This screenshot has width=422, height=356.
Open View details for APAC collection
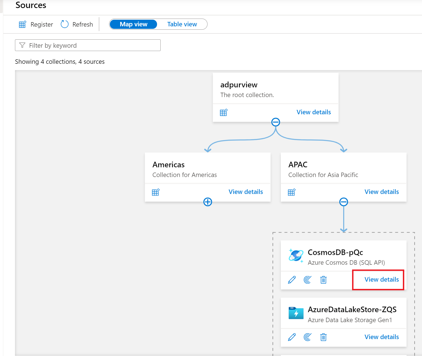(x=381, y=192)
